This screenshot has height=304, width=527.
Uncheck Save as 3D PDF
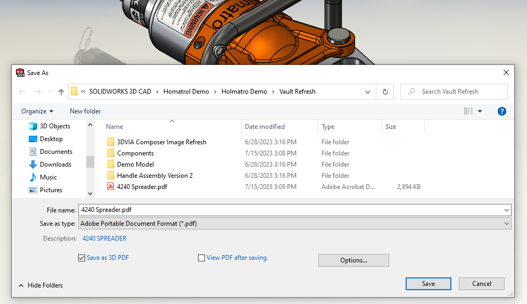tap(81, 258)
